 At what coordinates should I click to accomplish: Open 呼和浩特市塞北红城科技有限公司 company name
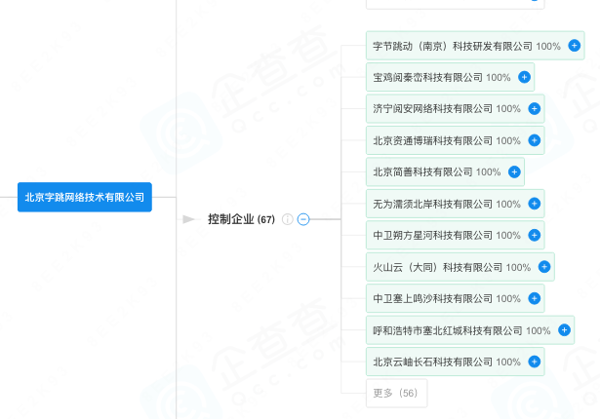pos(448,330)
